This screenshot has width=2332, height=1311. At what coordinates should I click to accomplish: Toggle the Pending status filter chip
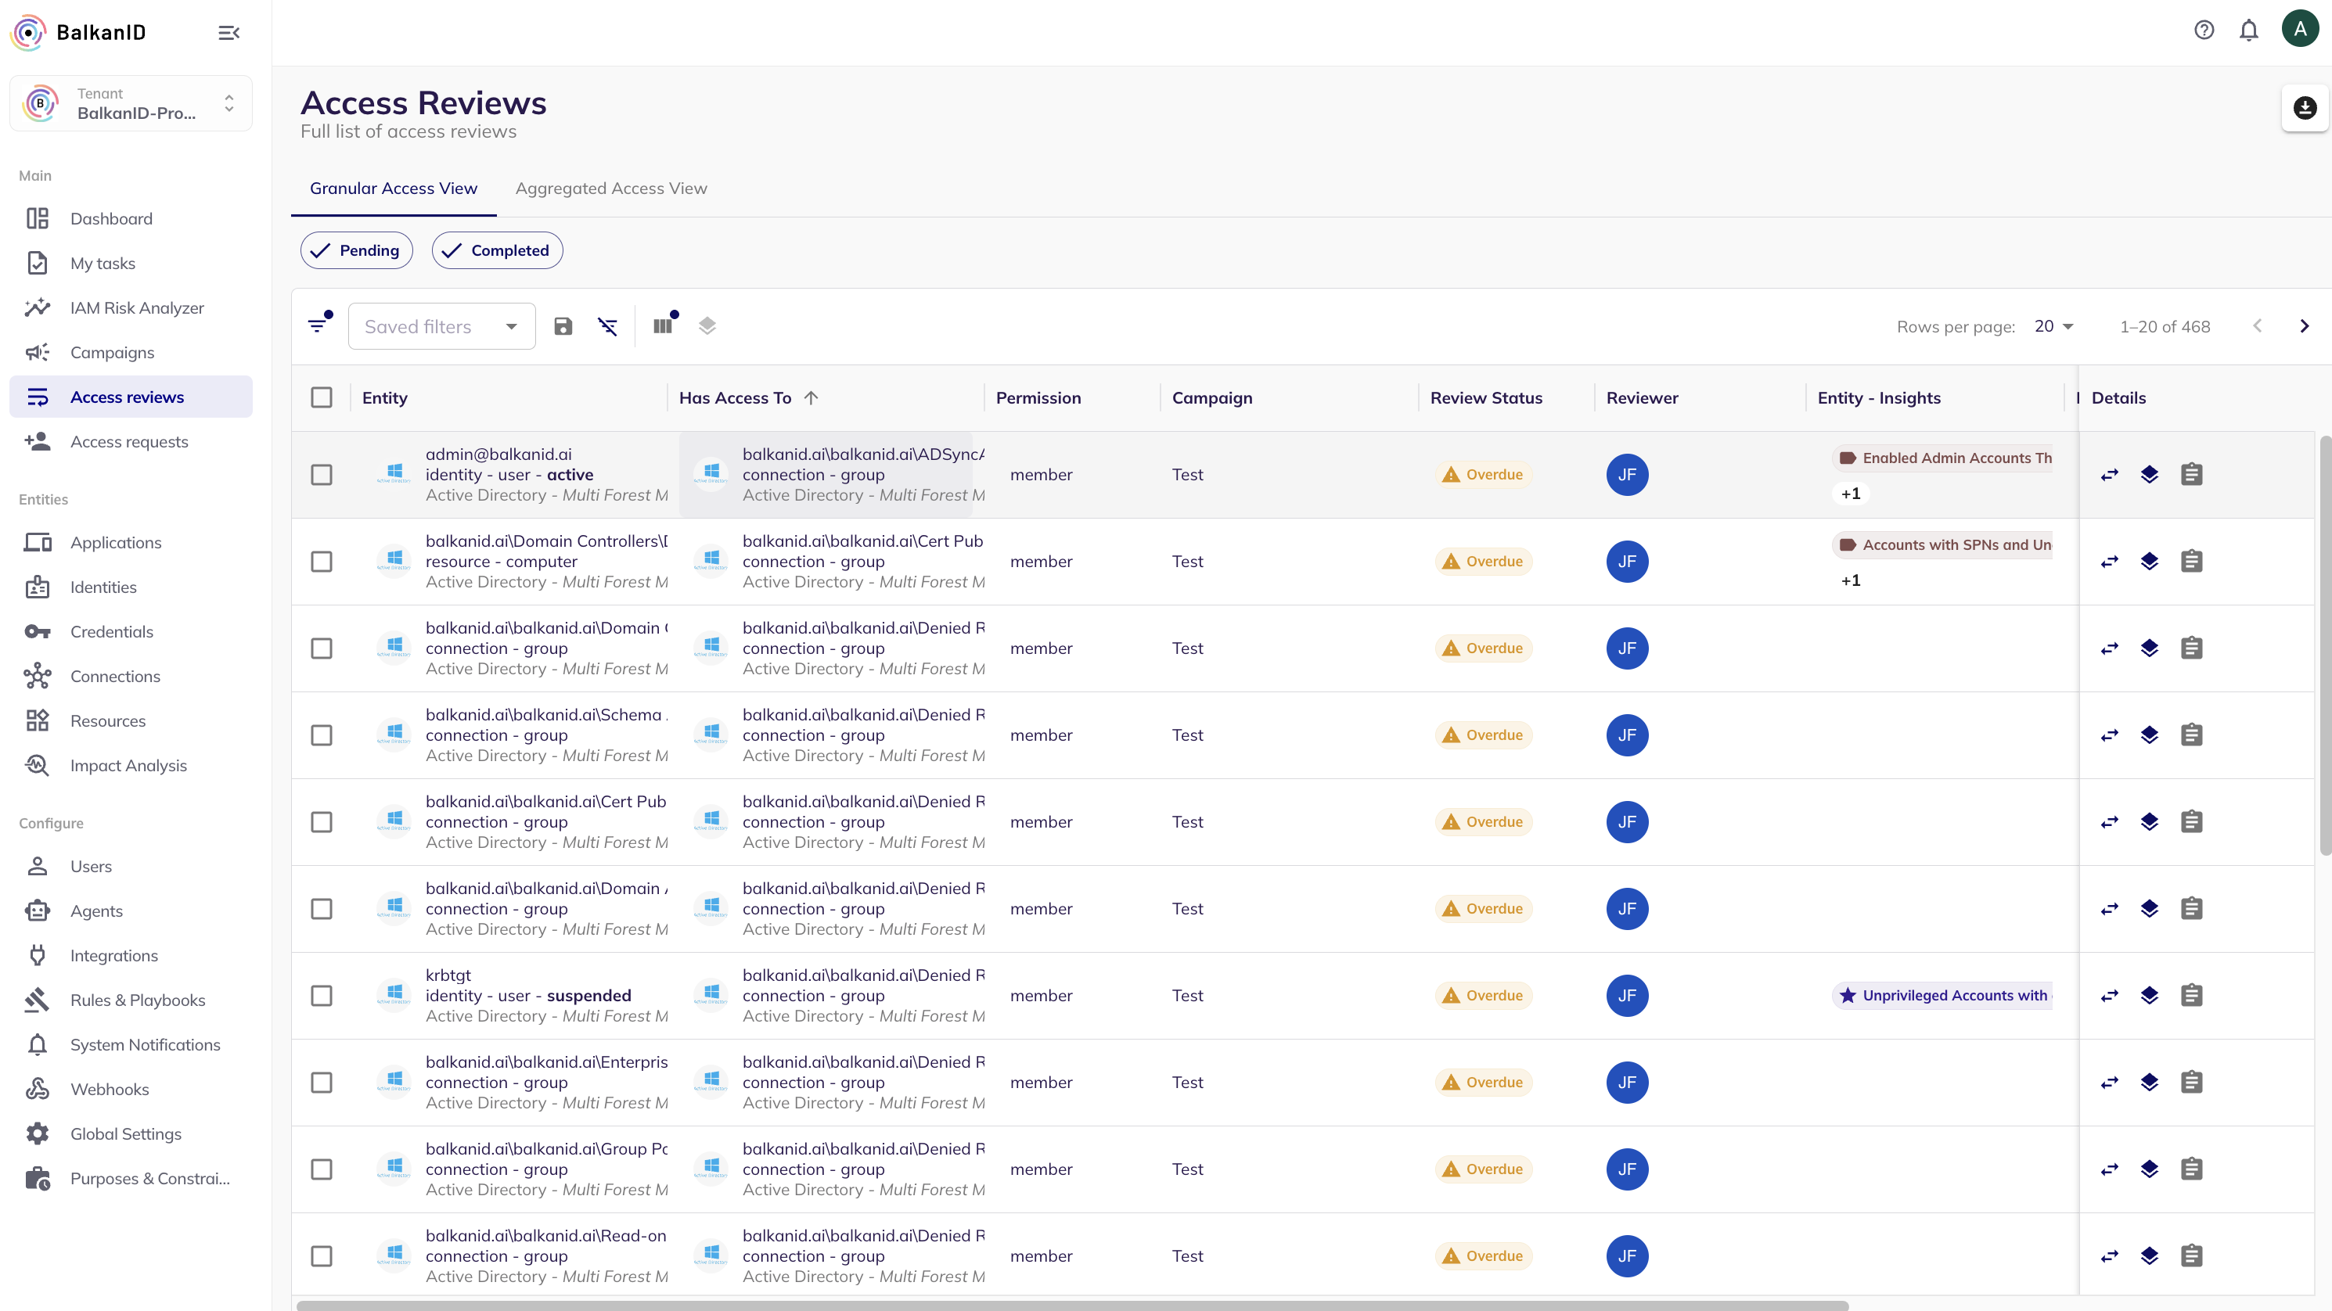tap(357, 250)
